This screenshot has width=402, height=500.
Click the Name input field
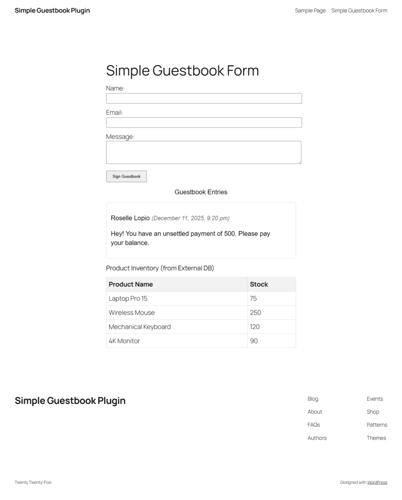(x=204, y=98)
